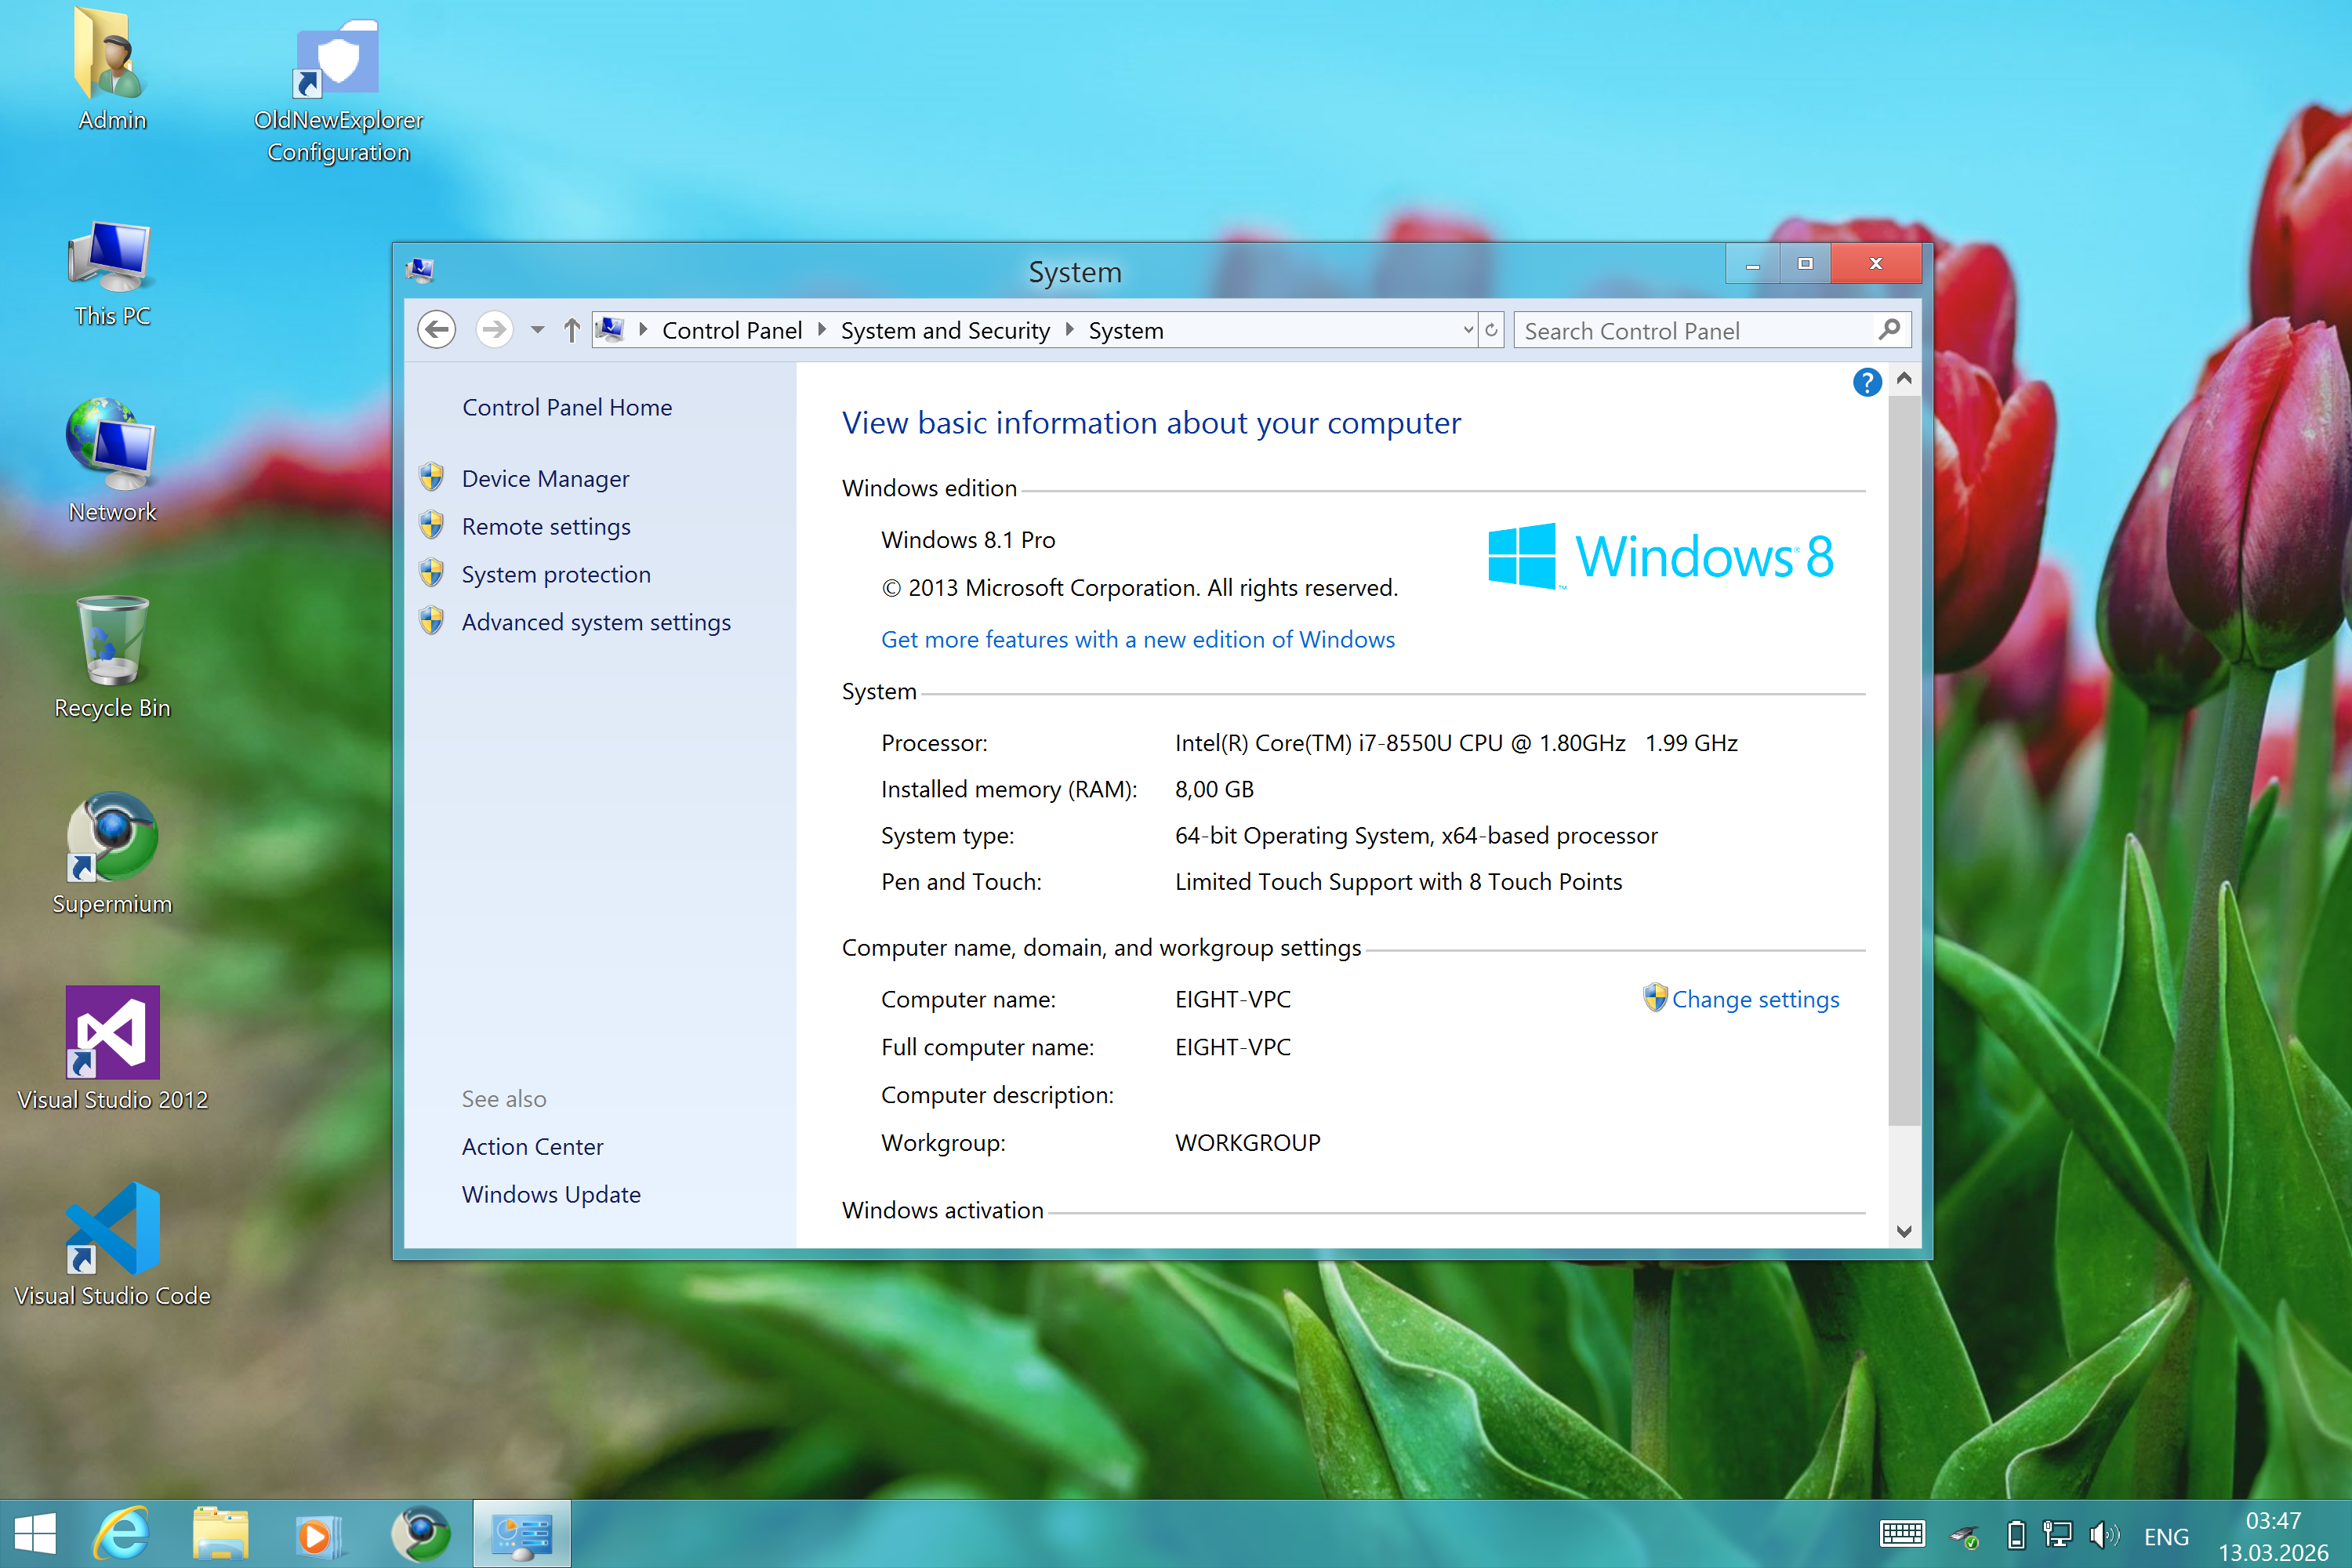
Task: Launch Internet Explorer from the taskbar
Action: tap(122, 1534)
